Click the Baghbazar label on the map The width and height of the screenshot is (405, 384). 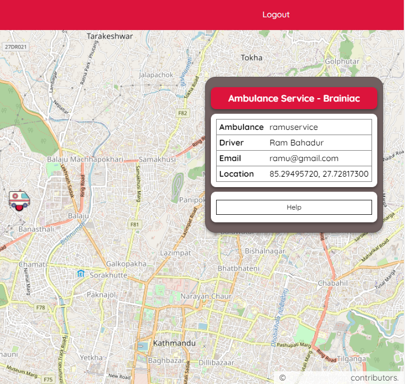(166, 360)
